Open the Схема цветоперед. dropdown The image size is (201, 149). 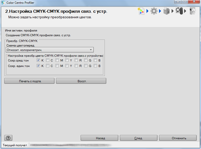click(x=50, y=50)
